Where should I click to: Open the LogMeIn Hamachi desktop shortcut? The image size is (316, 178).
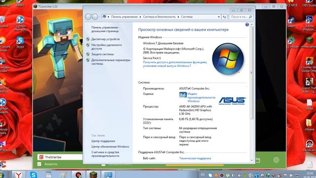click(20, 23)
